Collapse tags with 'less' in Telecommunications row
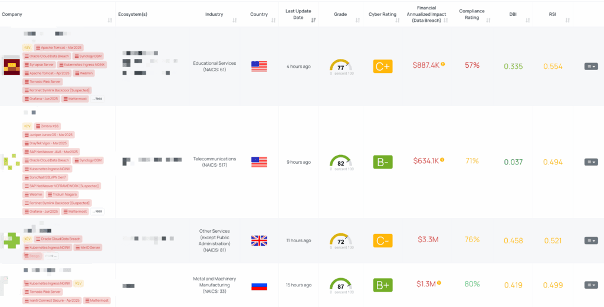604x307 pixels. [97, 211]
